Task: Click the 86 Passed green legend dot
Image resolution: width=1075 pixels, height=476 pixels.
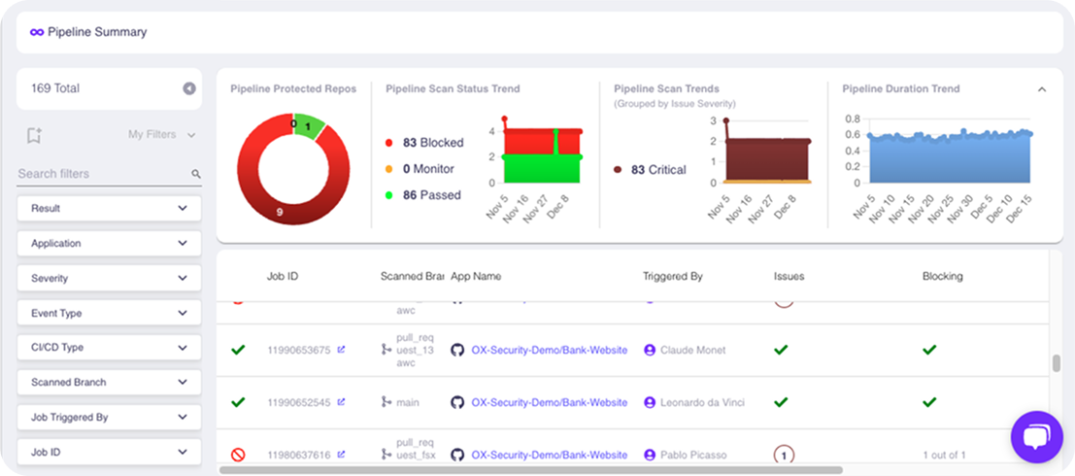Action: tap(389, 195)
